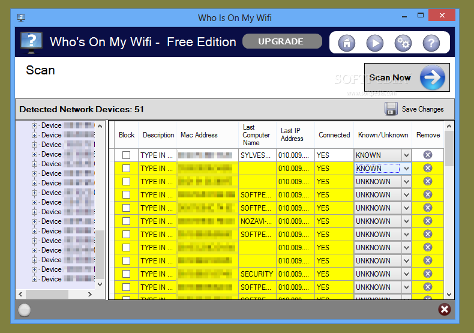
Task: Remove the SYLVES... device in first row
Action: pos(427,155)
